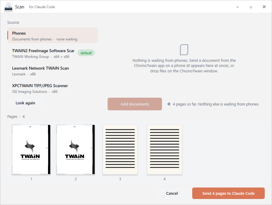
Task: Click the 'for Claude Code' title text
Action: tap(42, 7)
